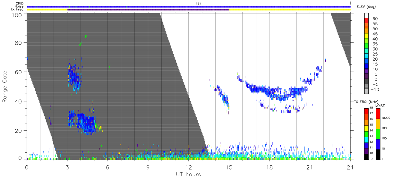Click the purple 10–11 MHz TX FRQ swatch
Screen dimensions: 394x181
click(366, 151)
